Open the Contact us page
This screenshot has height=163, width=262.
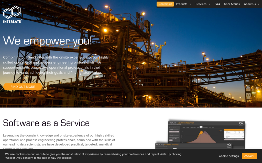pyautogui.click(x=165, y=4)
